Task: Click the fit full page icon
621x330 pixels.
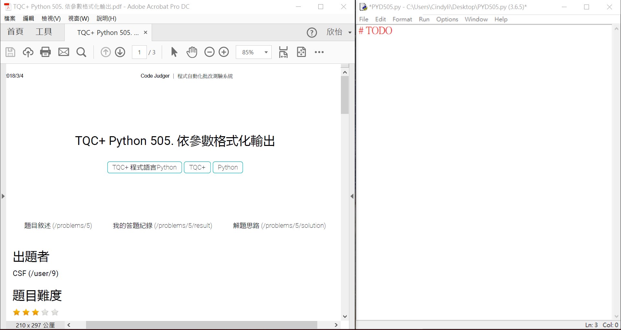Action: pyautogui.click(x=301, y=52)
